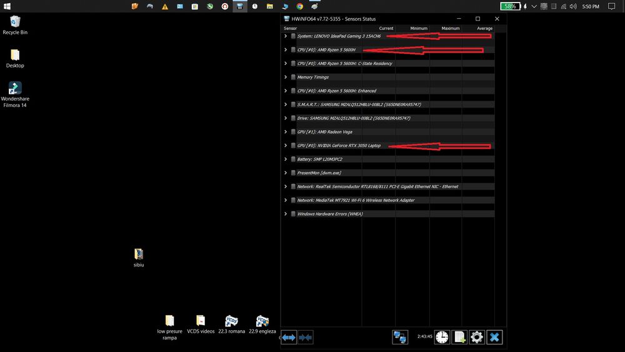Expand the MediaTek MT7921 Wi-Fi group
The image size is (625, 352).
click(286, 200)
